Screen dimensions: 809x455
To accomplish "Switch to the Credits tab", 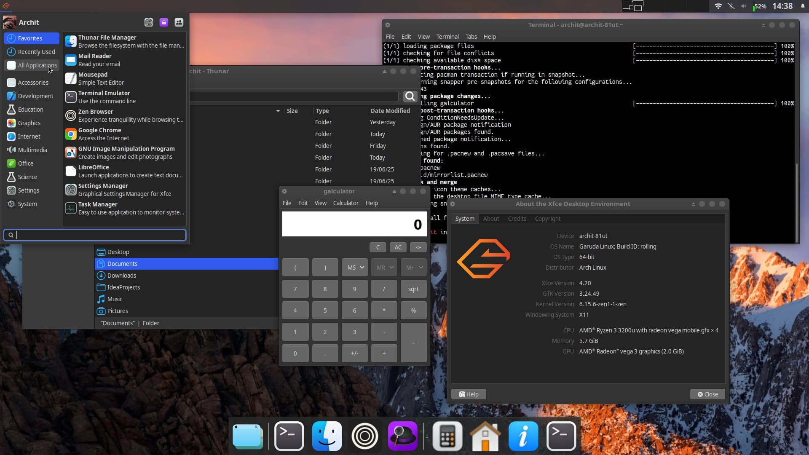I will coord(517,219).
